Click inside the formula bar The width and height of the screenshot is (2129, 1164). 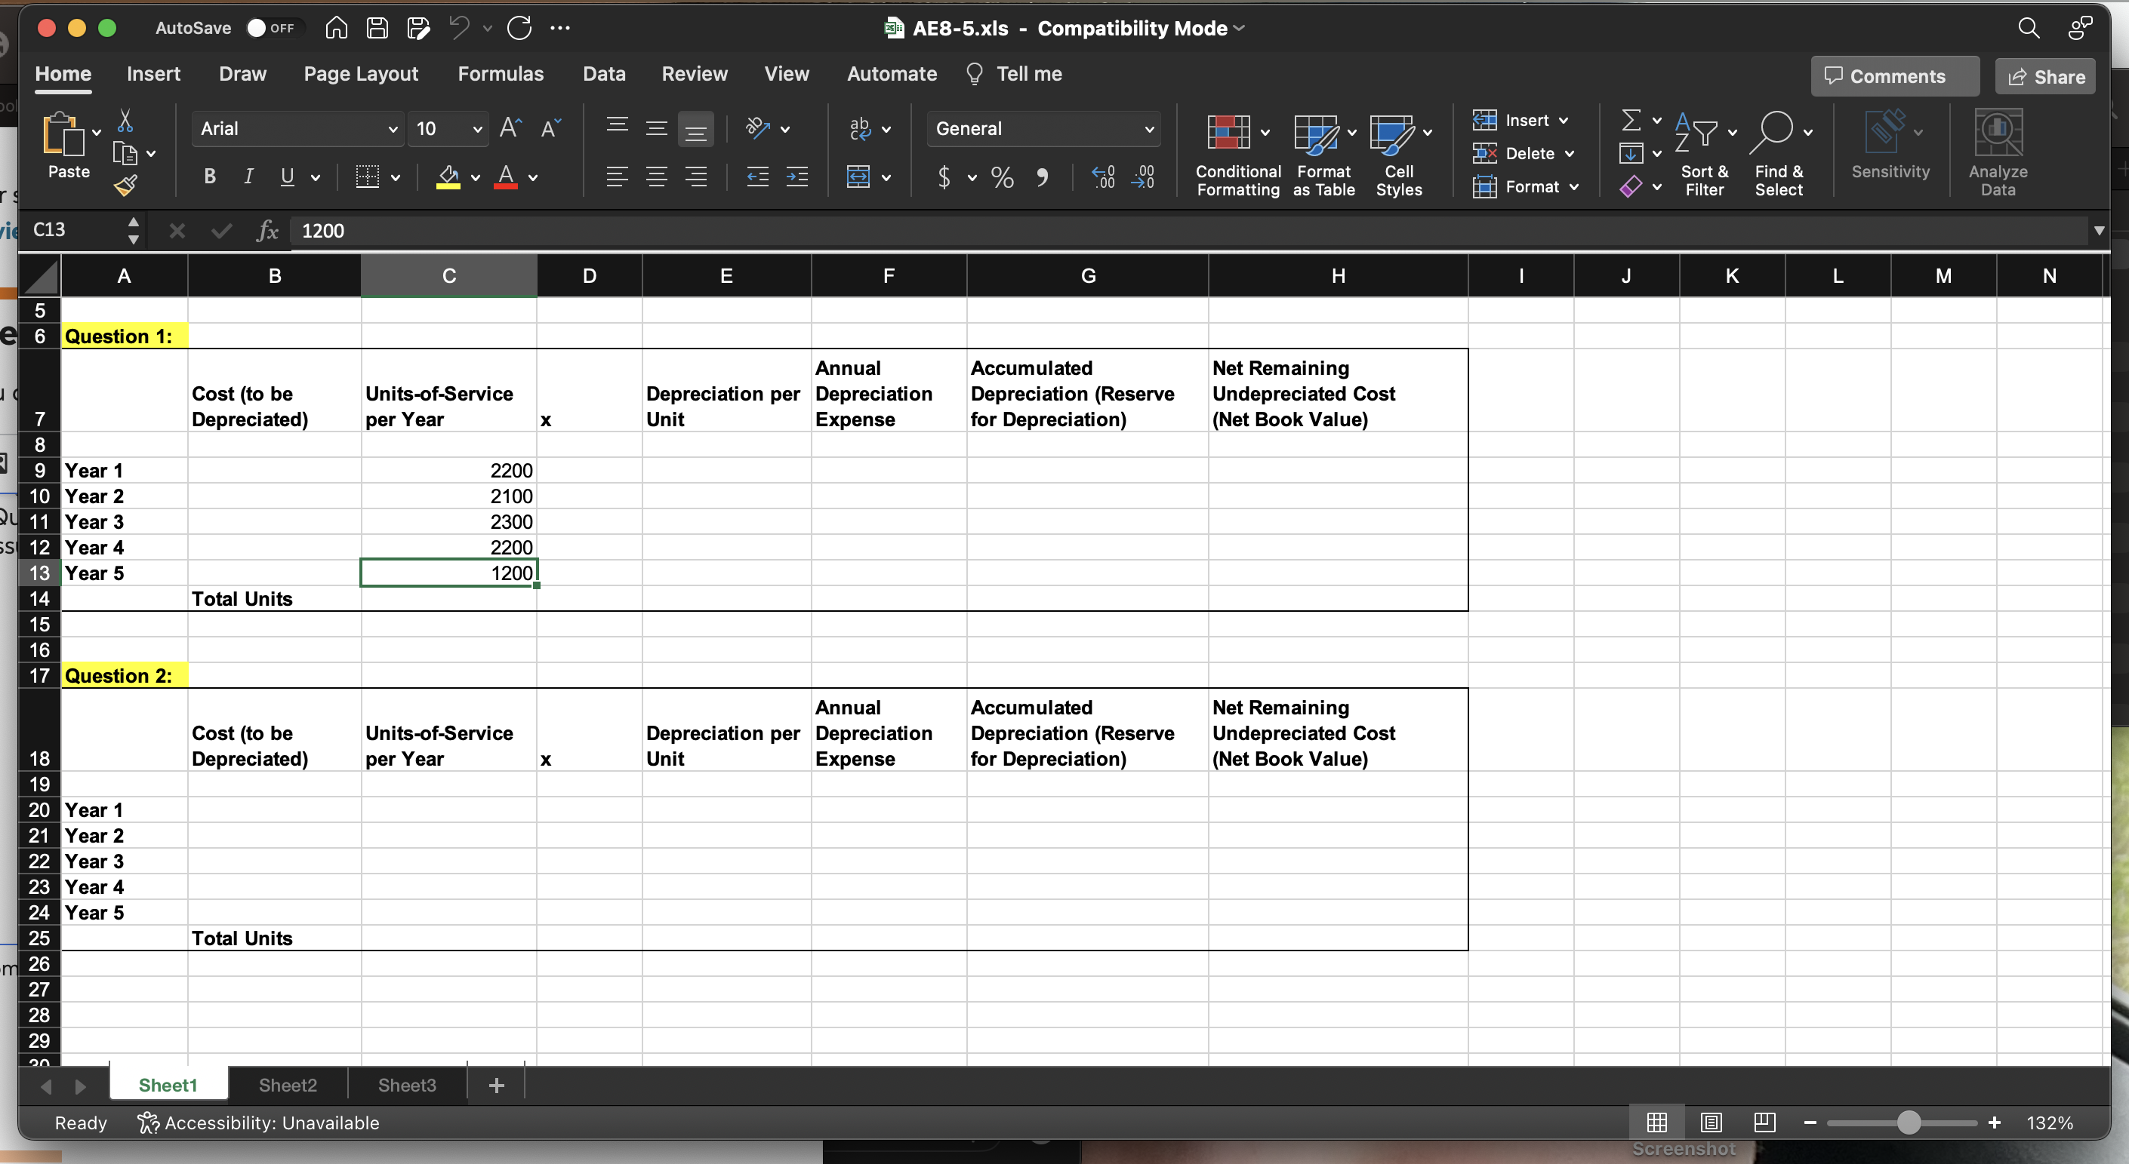(x=744, y=232)
